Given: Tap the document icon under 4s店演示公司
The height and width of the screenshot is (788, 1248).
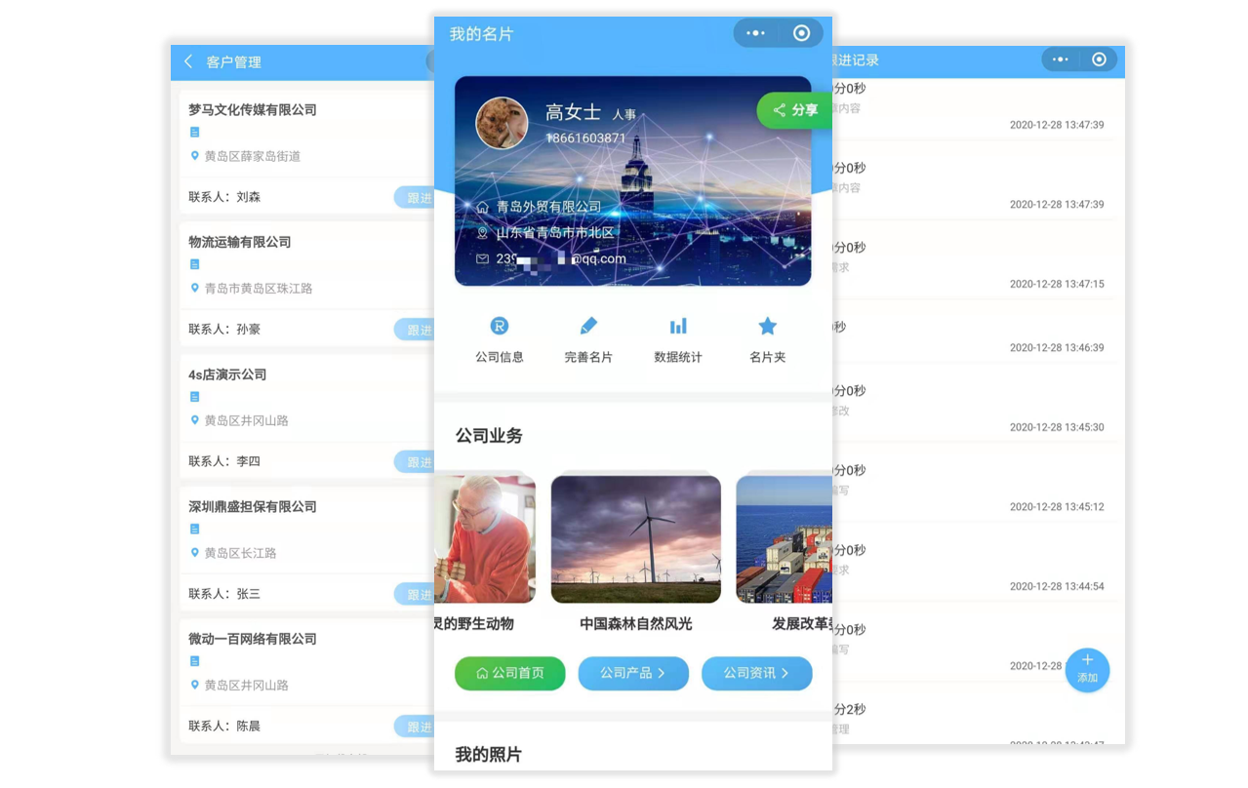Looking at the screenshot, I should click(x=194, y=397).
